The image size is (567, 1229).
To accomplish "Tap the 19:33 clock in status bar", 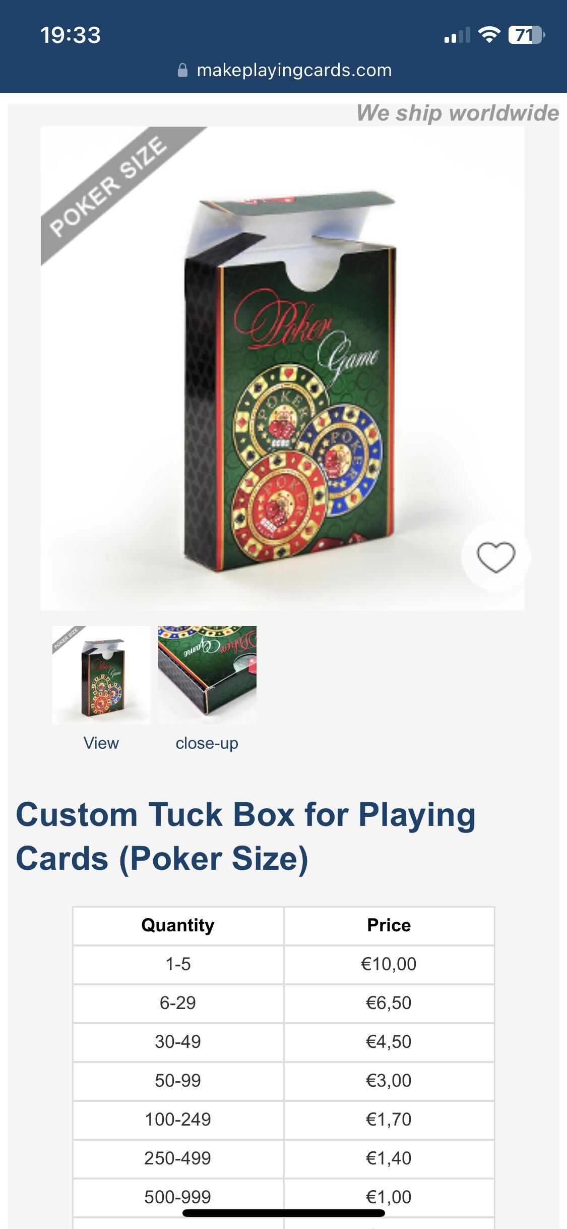I will click(71, 35).
